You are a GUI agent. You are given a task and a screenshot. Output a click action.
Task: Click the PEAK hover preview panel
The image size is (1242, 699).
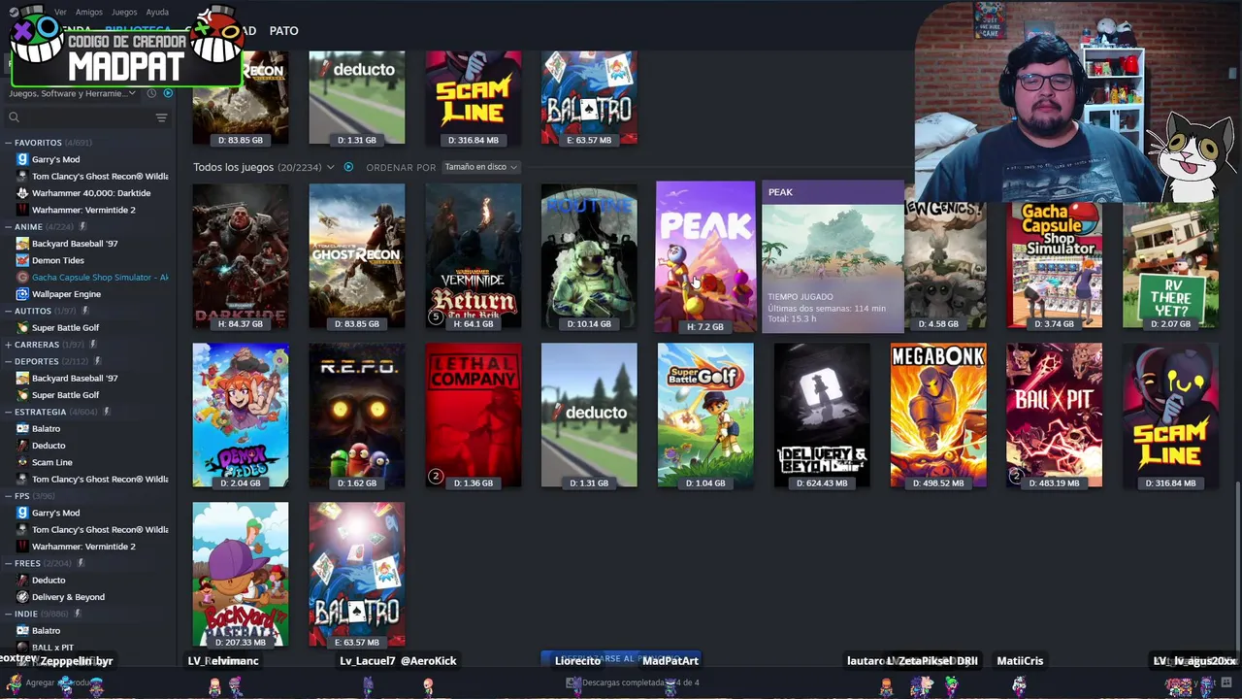(833, 257)
